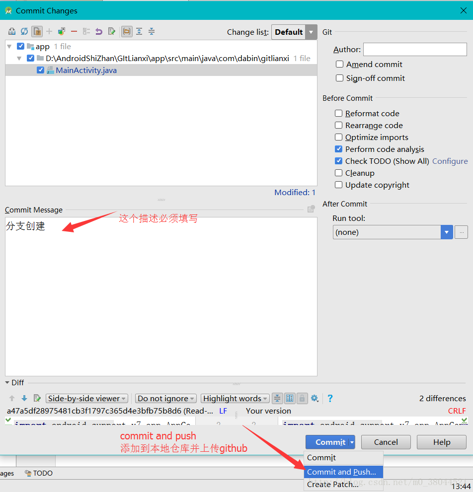The image size is (473, 492).
Task: Select Create Patch... menu entry
Action: coord(344,484)
